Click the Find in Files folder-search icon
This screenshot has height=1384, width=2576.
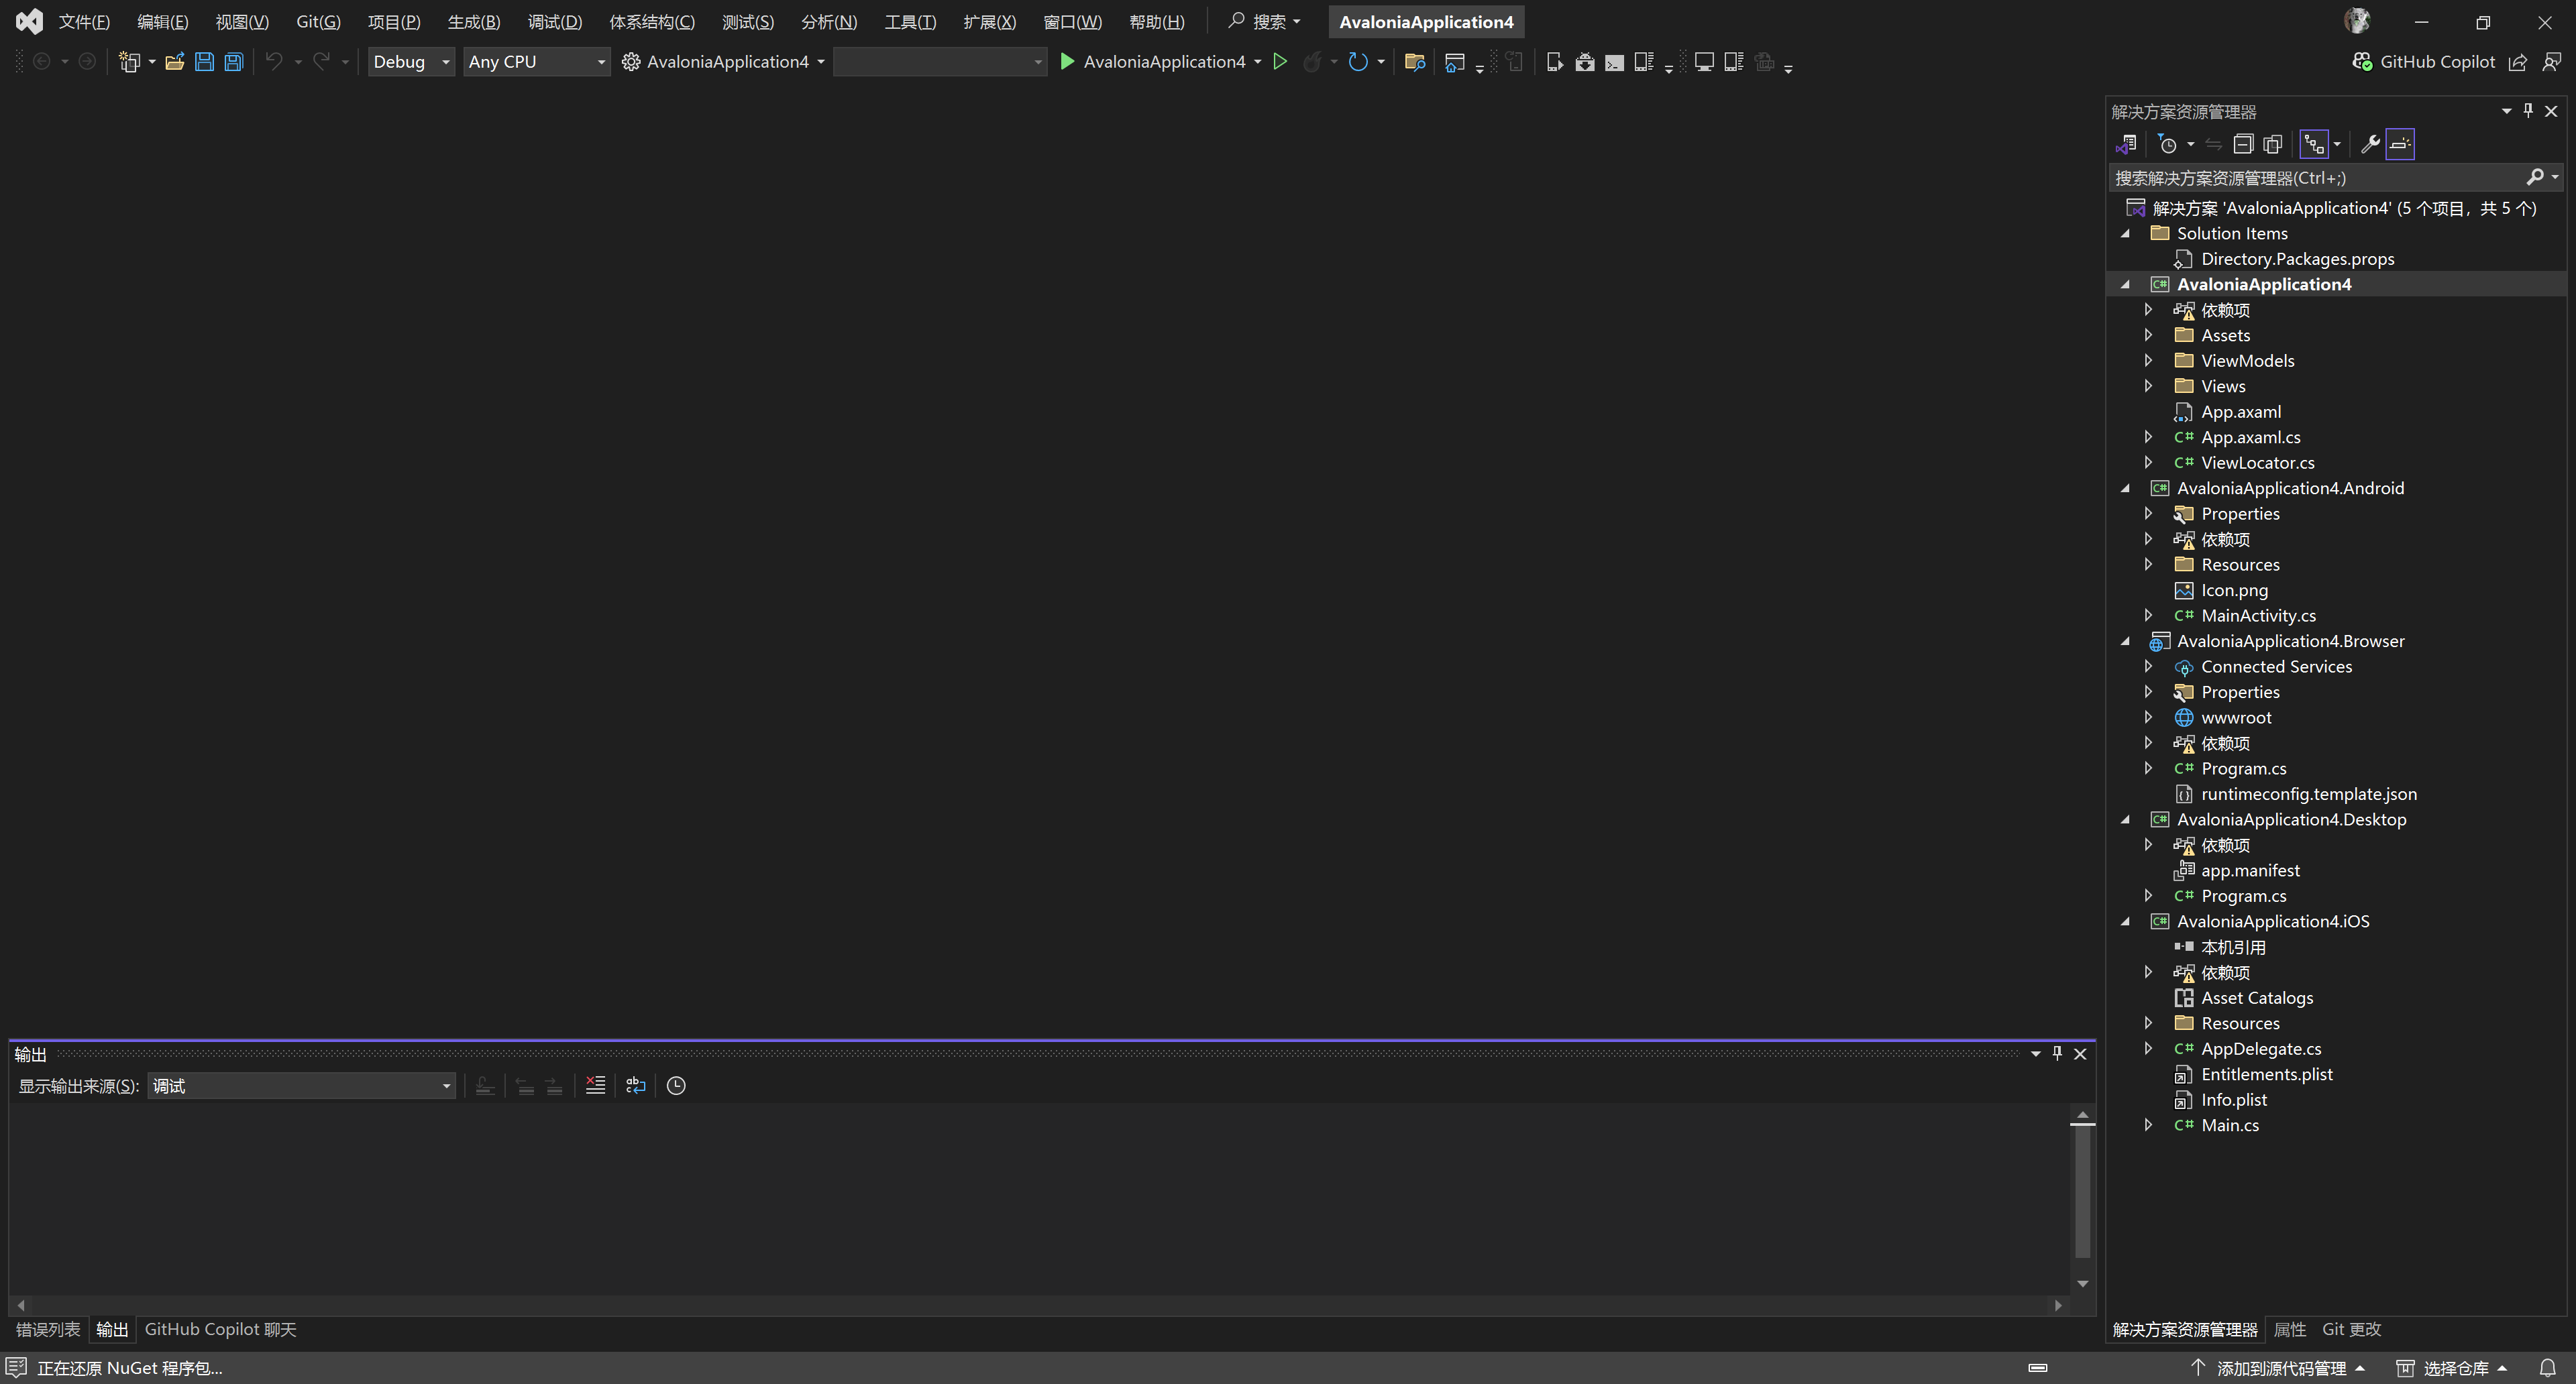click(1414, 62)
